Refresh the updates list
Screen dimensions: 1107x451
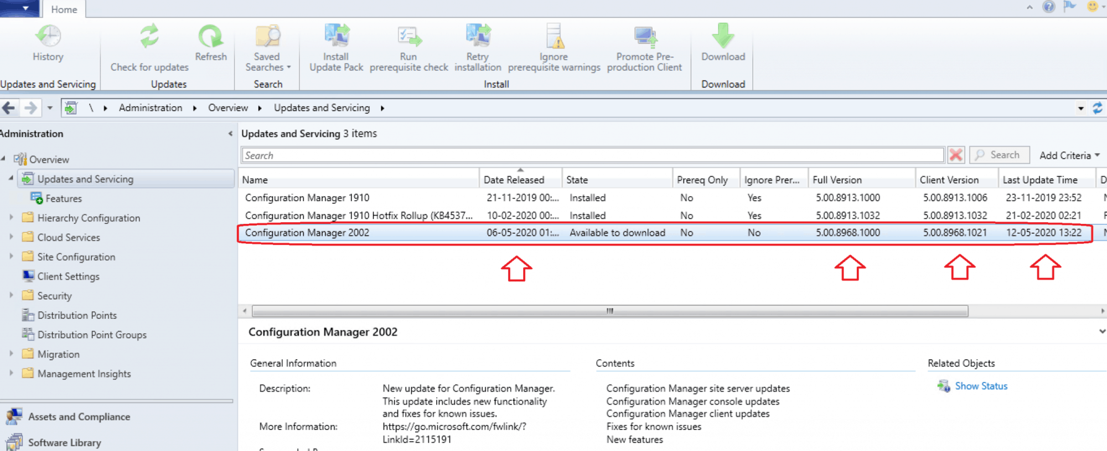(211, 43)
